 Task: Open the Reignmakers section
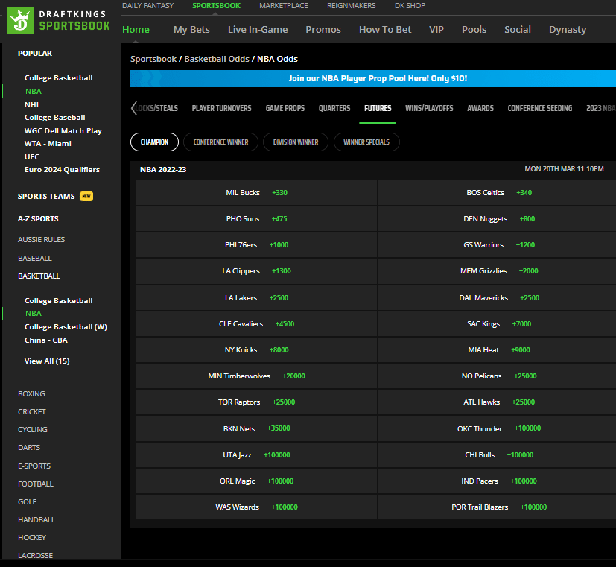click(x=352, y=6)
